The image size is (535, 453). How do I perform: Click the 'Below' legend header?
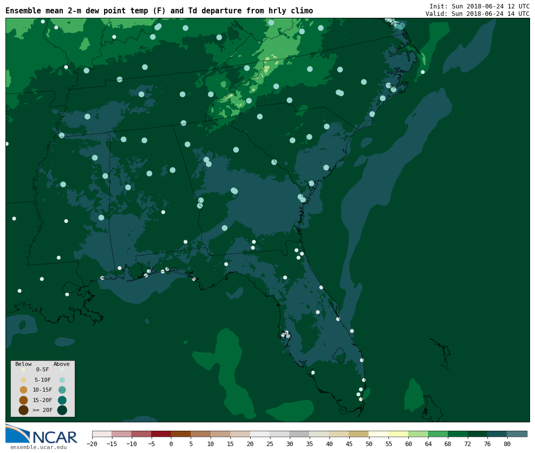pos(24,364)
